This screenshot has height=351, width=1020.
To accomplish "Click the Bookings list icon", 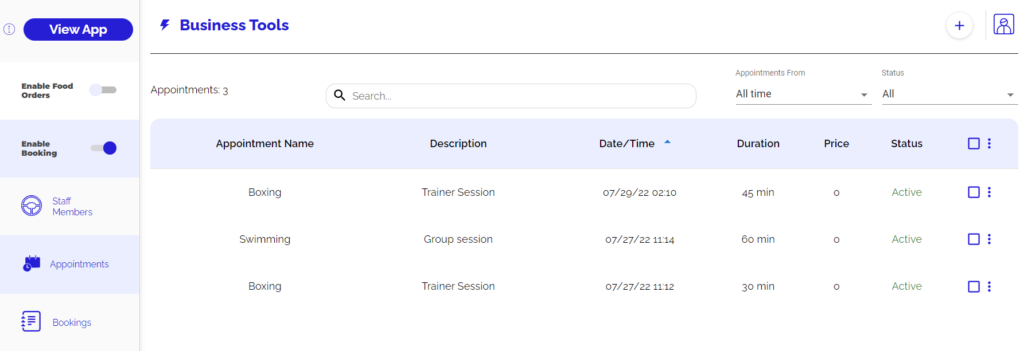I will point(31,321).
